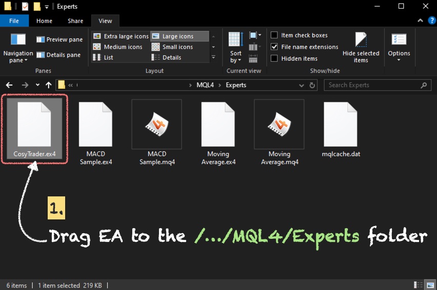This screenshot has height=290, width=437.
Task: Toggle Hidden items checkbox
Action: [274, 58]
